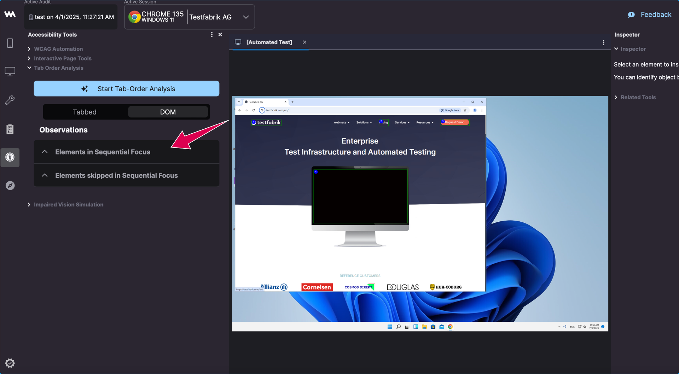Open the Chrome profile icon
The height and width of the screenshot is (374, 679).
coord(475,110)
